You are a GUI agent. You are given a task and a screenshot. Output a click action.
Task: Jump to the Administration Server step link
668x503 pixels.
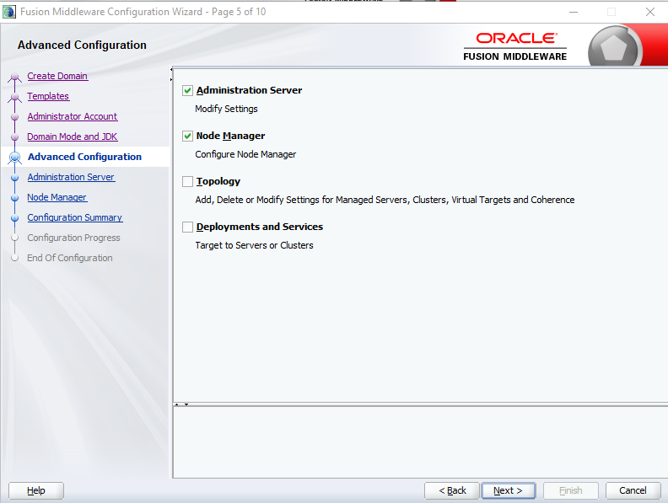pyautogui.click(x=71, y=177)
